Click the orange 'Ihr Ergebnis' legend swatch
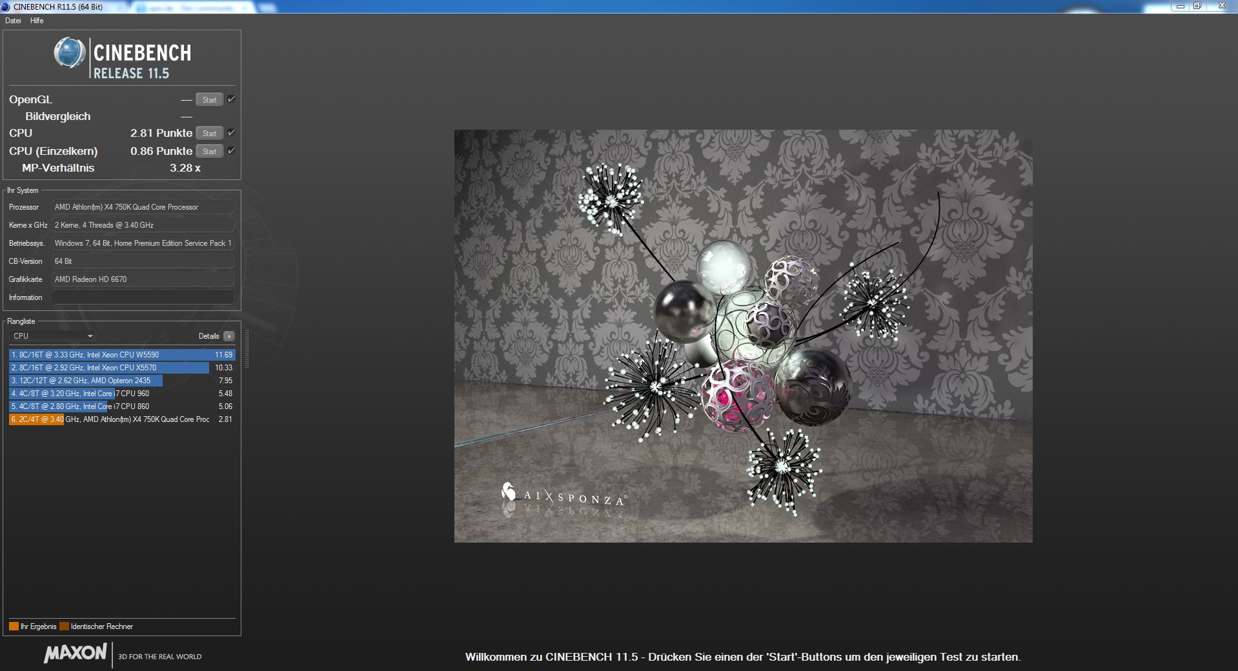This screenshot has height=671, width=1238. coord(14,626)
